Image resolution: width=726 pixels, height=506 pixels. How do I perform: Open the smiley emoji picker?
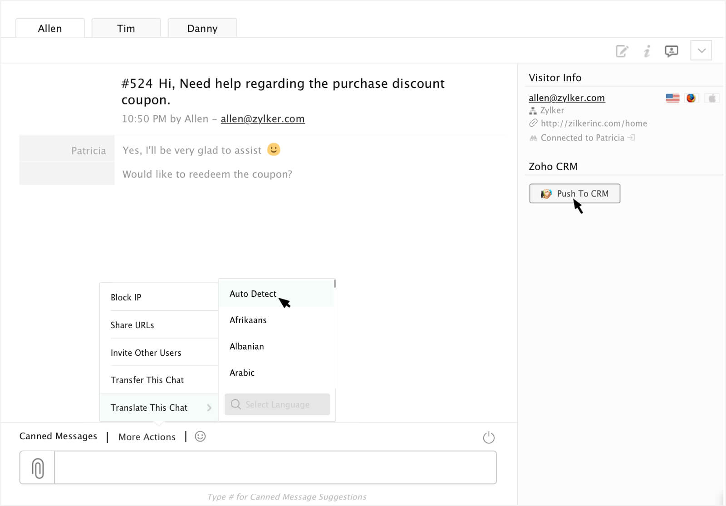coord(200,437)
